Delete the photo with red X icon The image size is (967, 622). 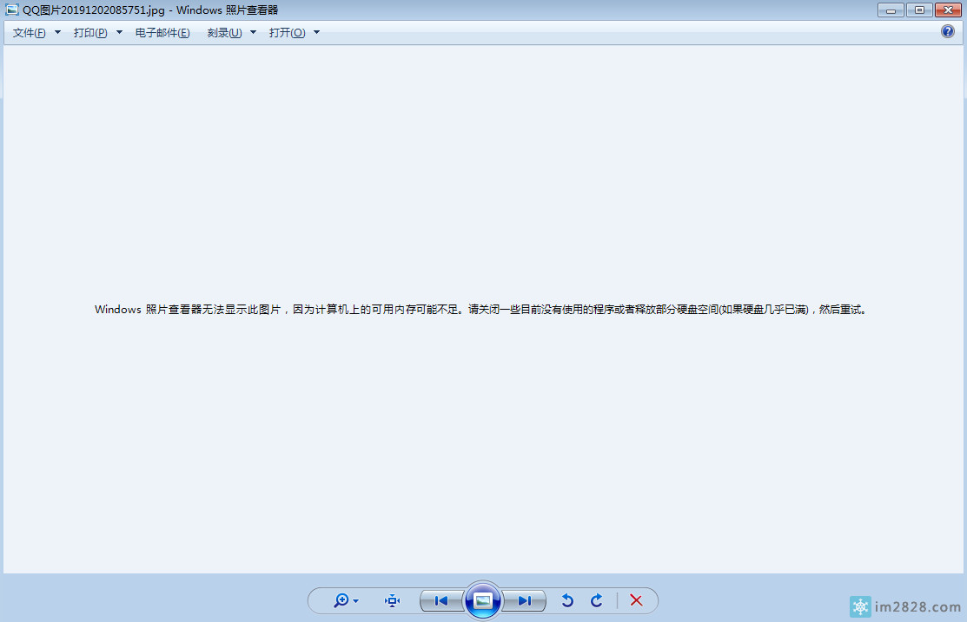[636, 600]
